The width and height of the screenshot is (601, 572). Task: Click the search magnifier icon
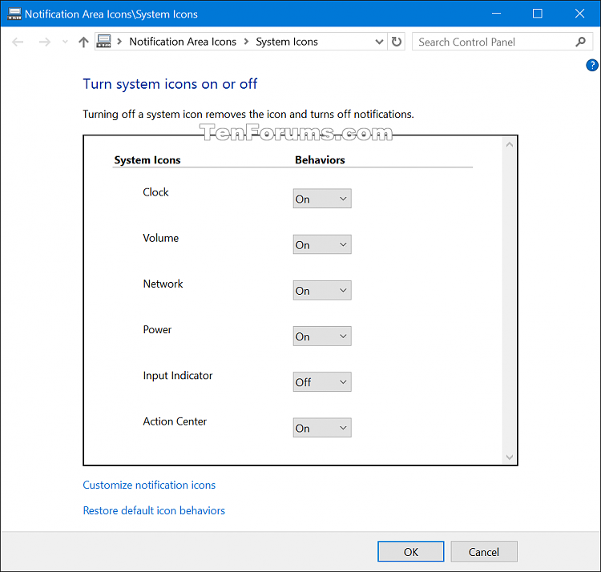[x=581, y=42]
